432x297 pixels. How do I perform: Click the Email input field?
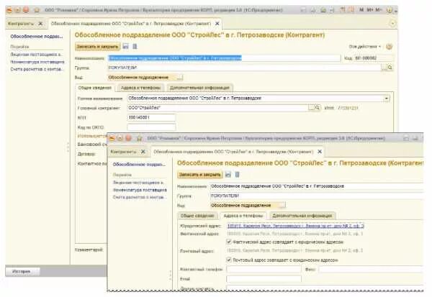(264, 279)
